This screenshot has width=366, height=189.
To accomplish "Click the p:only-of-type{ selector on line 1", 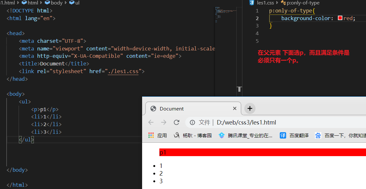I will click(292, 11).
